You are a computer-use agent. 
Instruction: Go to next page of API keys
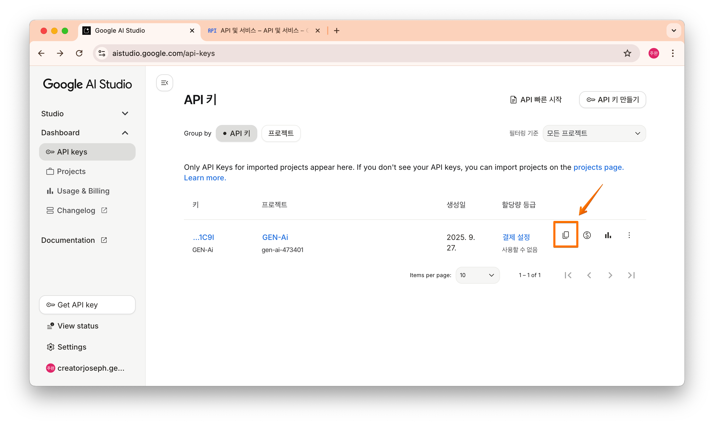(610, 275)
